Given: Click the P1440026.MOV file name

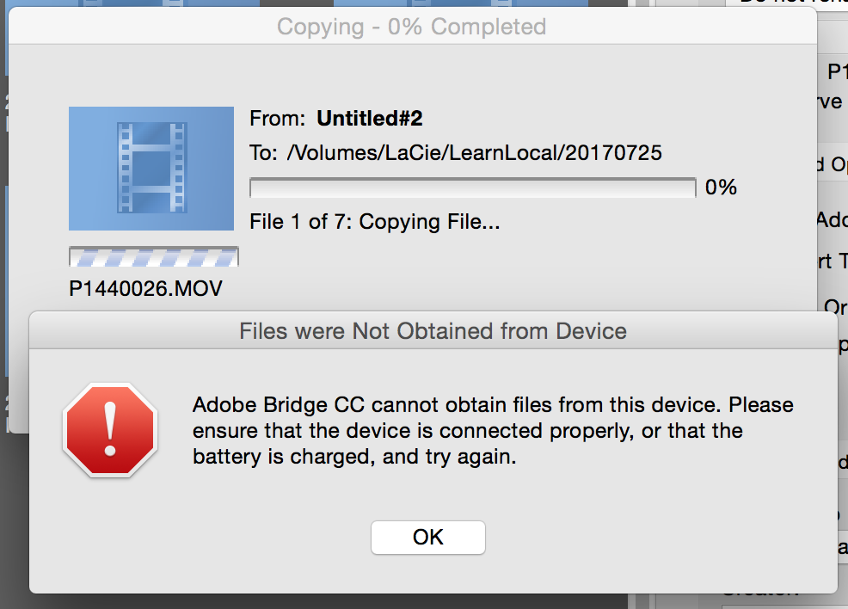Looking at the screenshot, I should [145, 288].
